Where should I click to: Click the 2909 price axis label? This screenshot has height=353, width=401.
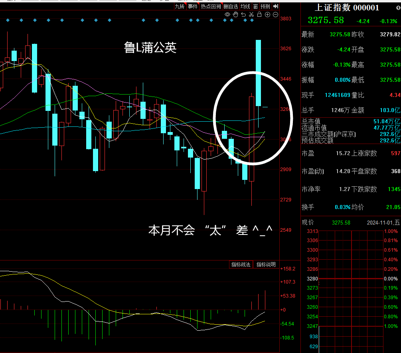click(286, 170)
